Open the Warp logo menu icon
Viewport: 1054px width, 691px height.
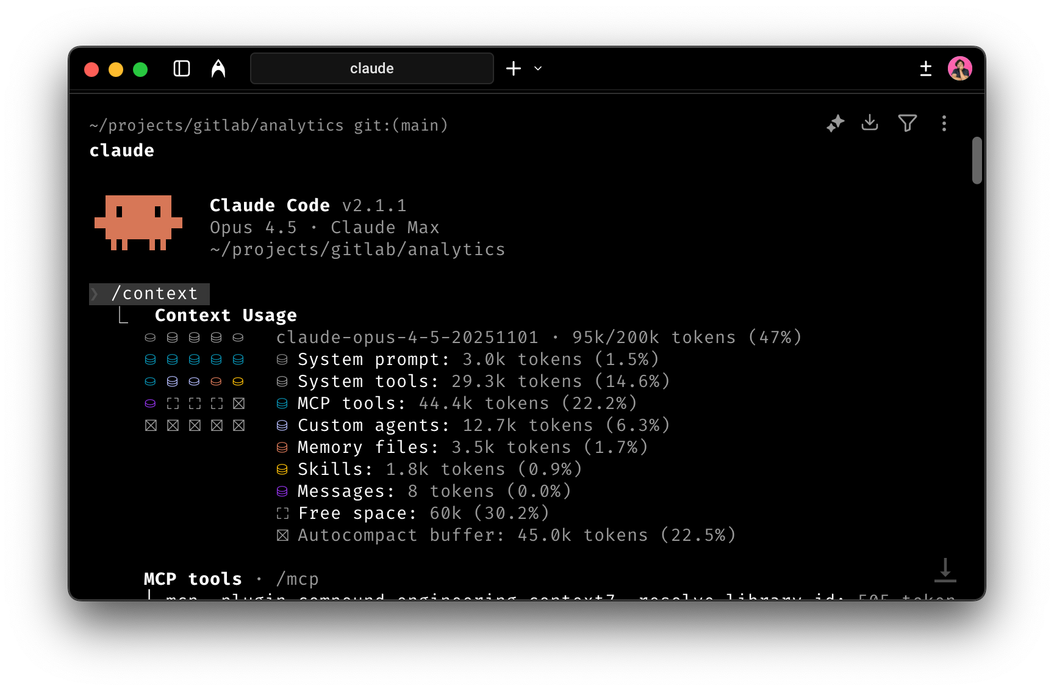[x=218, y=68]
